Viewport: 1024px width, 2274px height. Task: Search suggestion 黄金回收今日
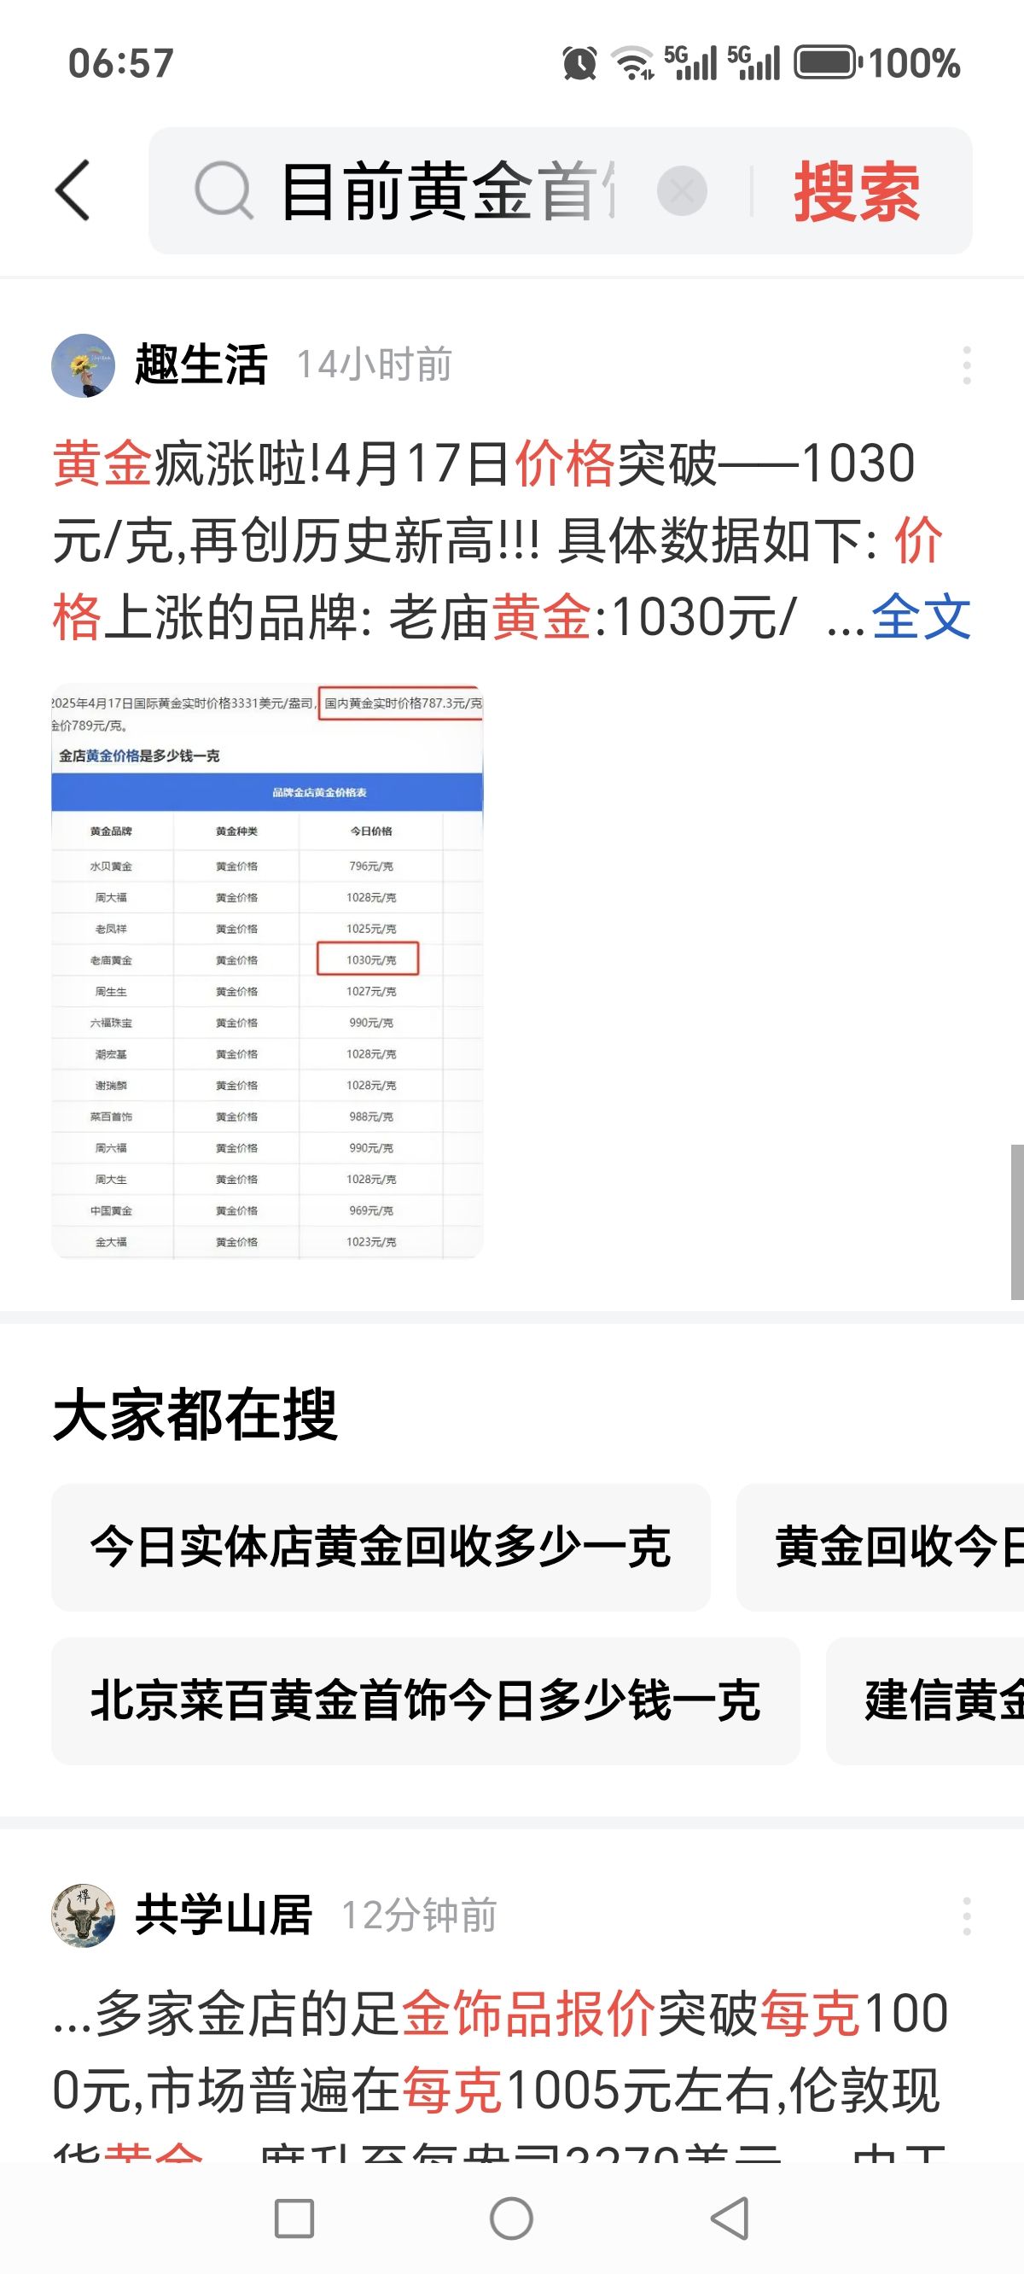point(880,1547)
